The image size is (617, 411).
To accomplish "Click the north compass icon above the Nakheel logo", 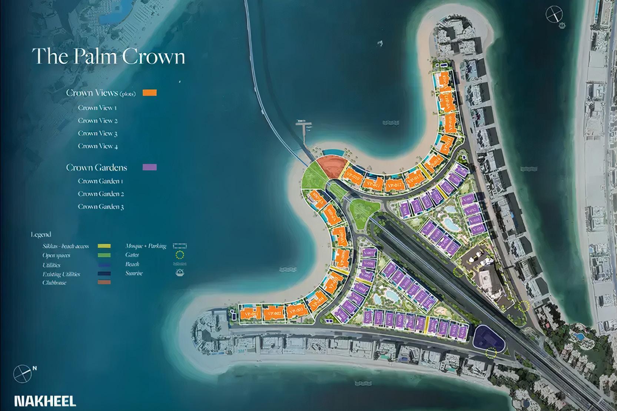I will point(23,374).
